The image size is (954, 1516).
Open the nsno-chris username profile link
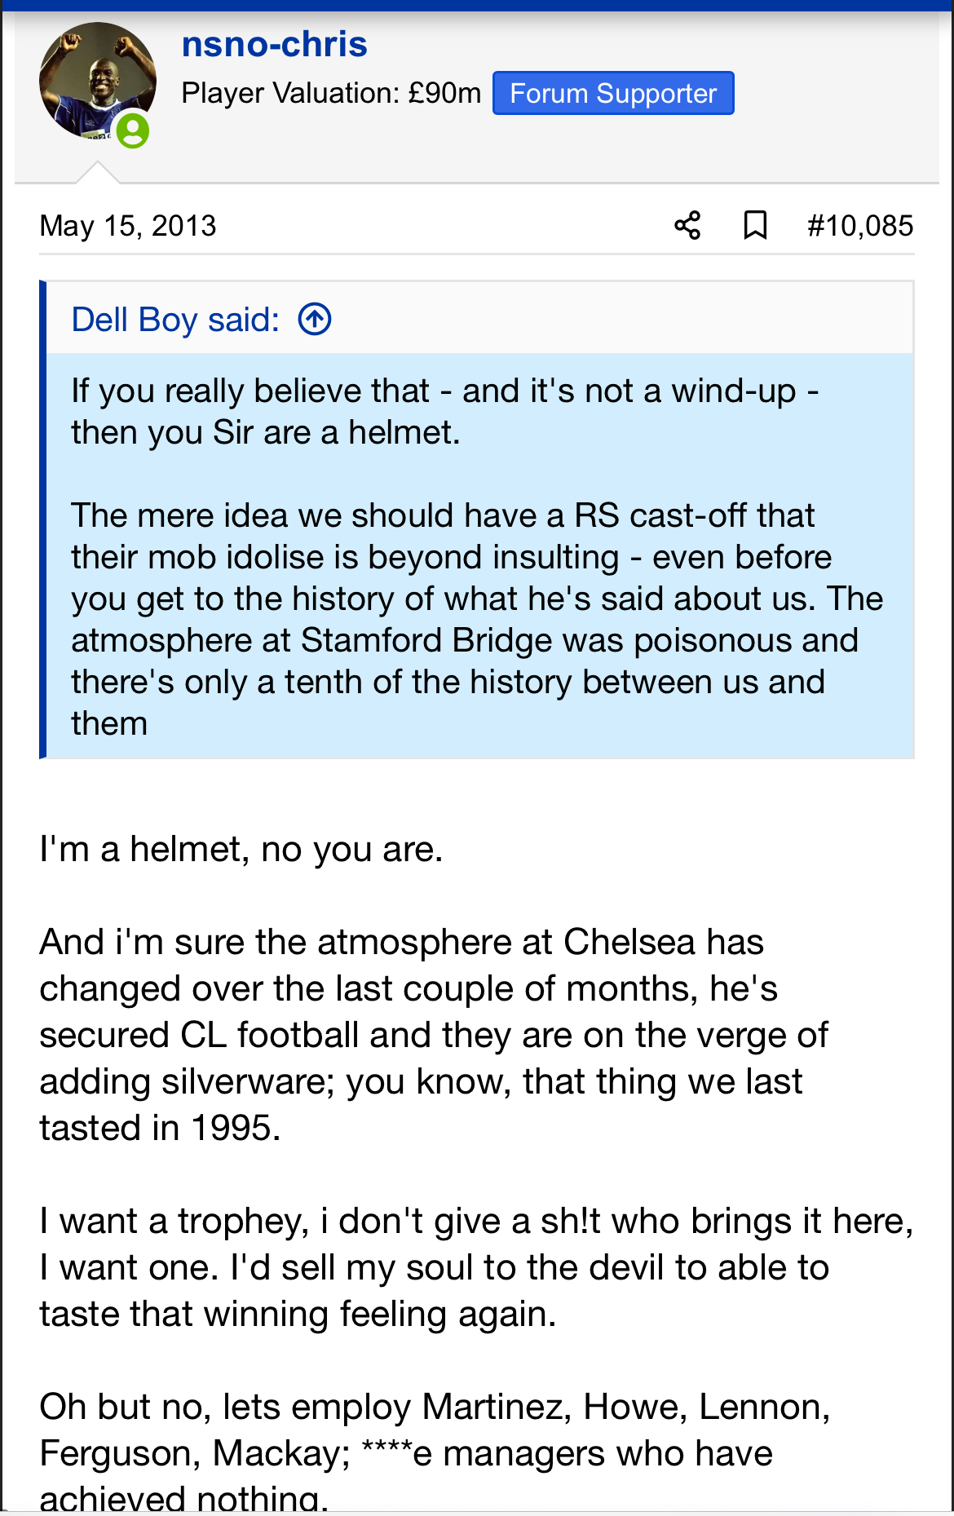[x=274, y=44]
